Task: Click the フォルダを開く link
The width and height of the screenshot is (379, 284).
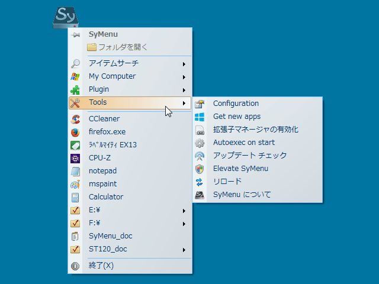Action: [123, 47]
